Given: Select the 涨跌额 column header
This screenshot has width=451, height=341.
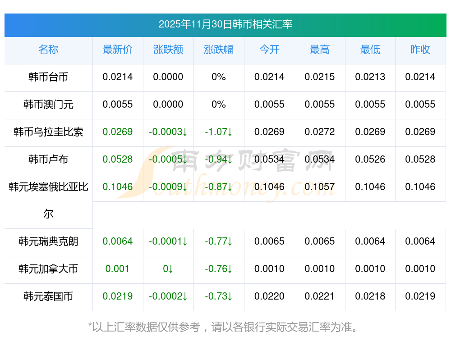Looking at the screenshot, I should 168,50.
